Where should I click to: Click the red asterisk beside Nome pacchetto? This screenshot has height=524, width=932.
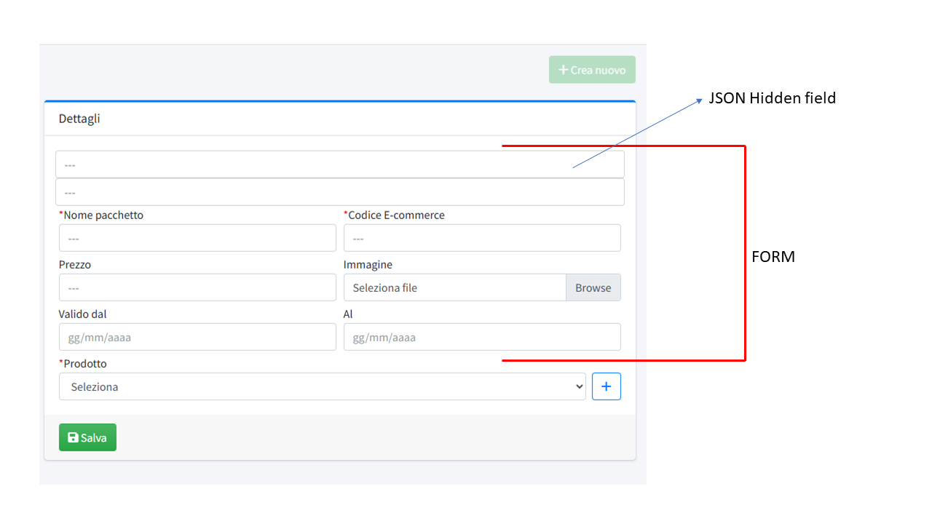click(61, 215)
